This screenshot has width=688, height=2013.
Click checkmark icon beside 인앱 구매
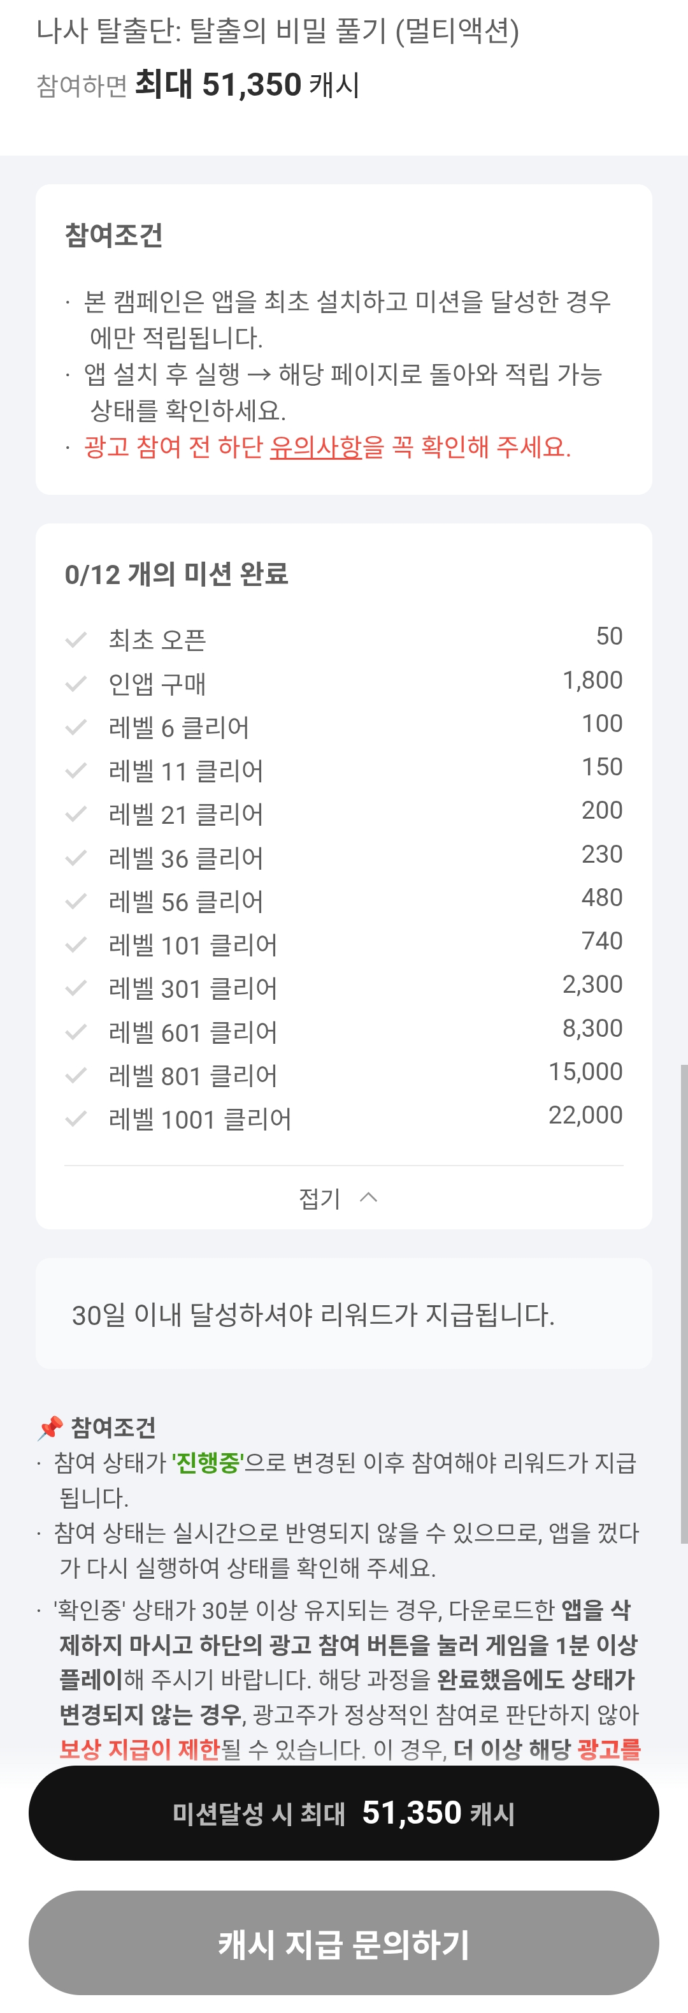point(76,685)
